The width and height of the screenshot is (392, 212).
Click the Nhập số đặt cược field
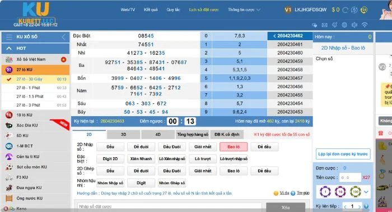coord(170,207)
